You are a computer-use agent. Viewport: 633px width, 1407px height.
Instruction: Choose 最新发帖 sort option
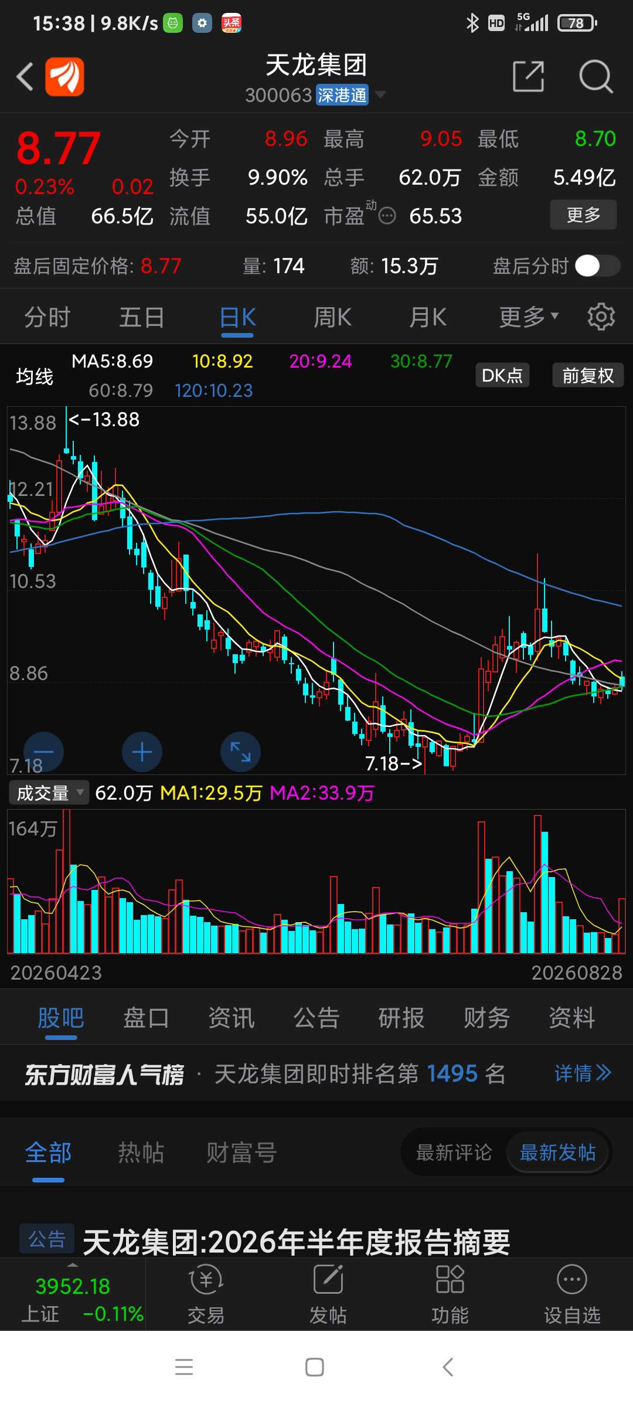[x=558, y=1153]
